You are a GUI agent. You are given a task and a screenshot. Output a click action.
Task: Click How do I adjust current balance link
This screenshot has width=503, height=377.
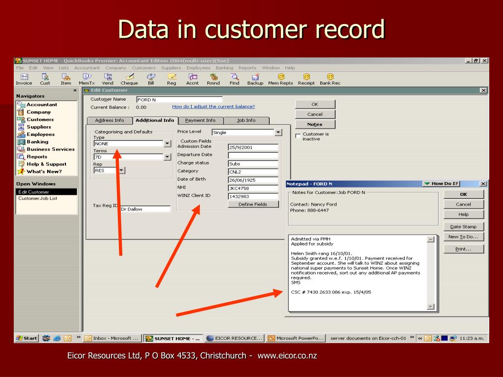point(213,107)
